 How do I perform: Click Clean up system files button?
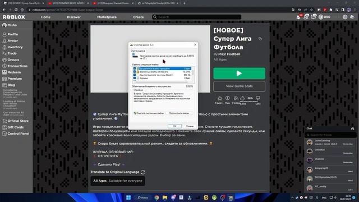tap(149, 113)
